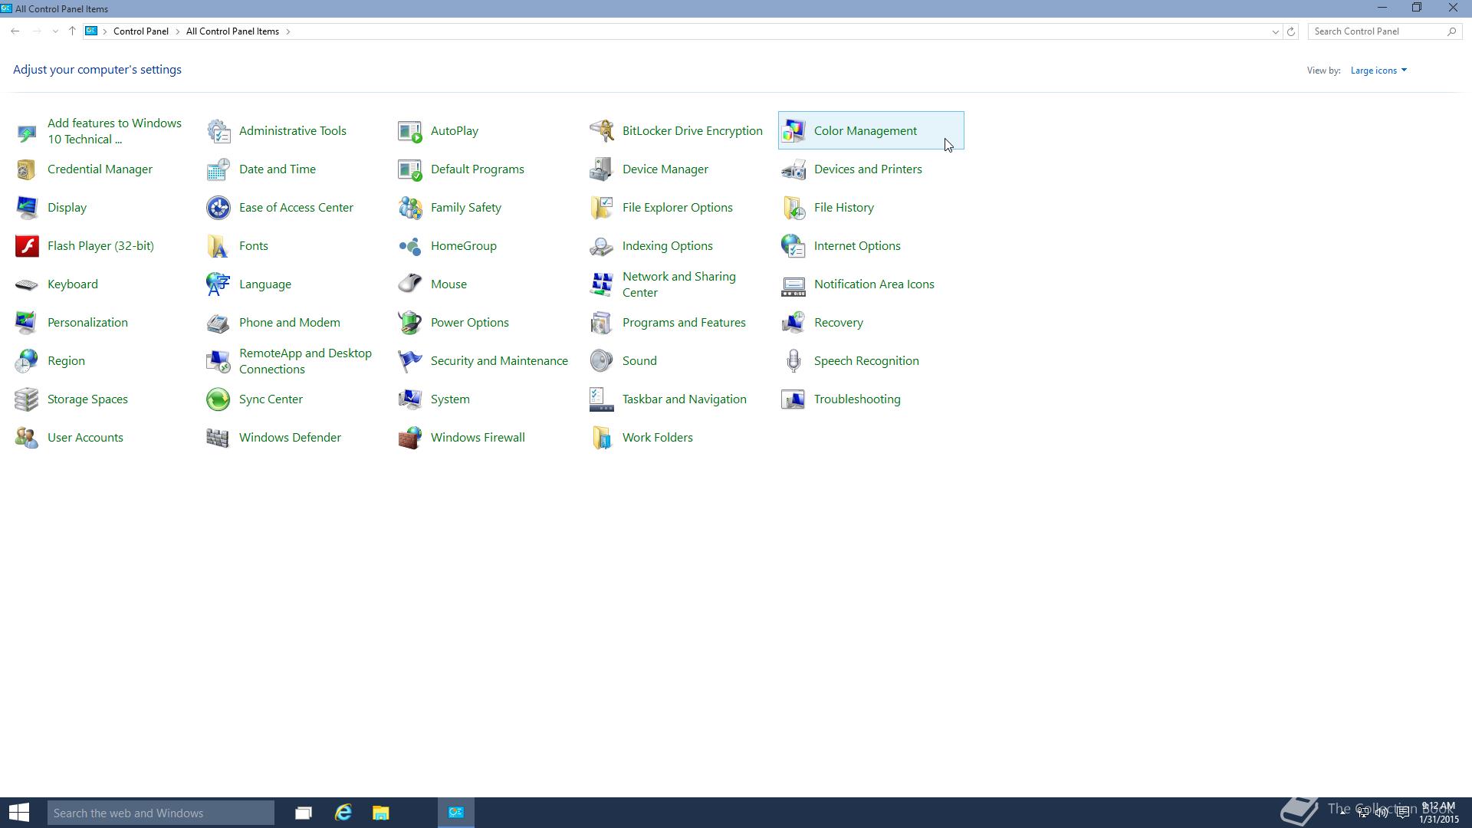Open Notification Area Icons link
This screenshot has width=1472, height=828.
point(874,284)
